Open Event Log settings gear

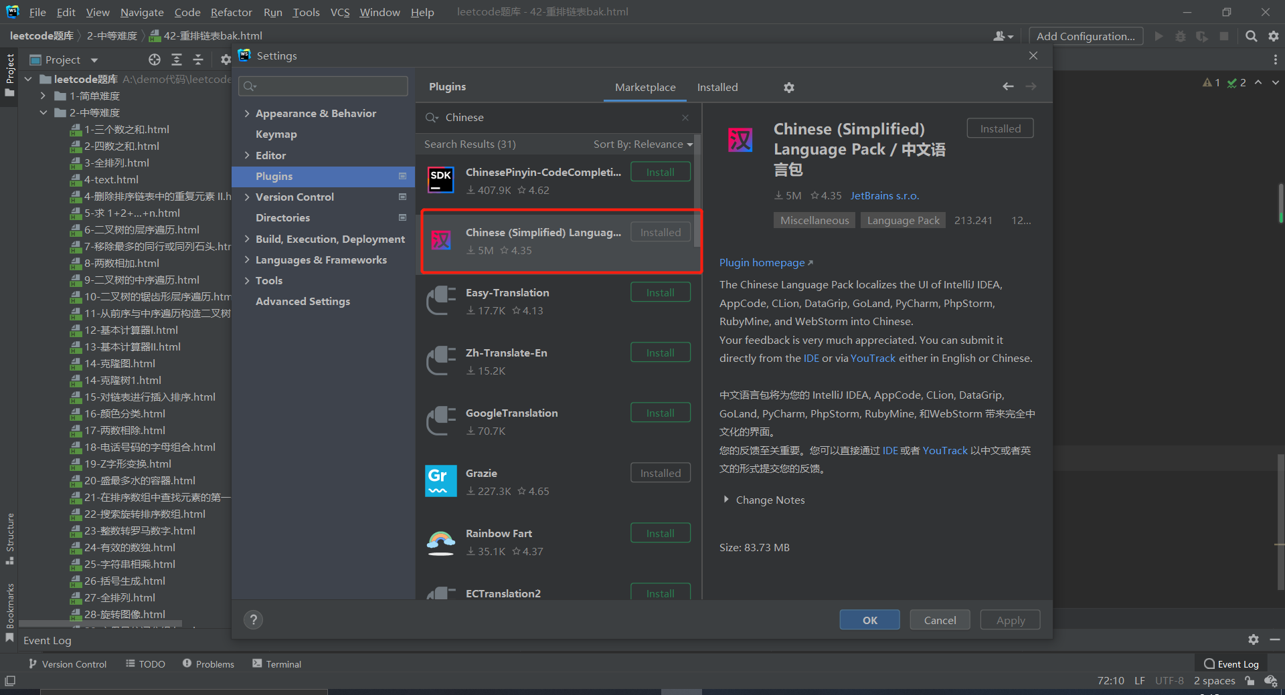1253,639
